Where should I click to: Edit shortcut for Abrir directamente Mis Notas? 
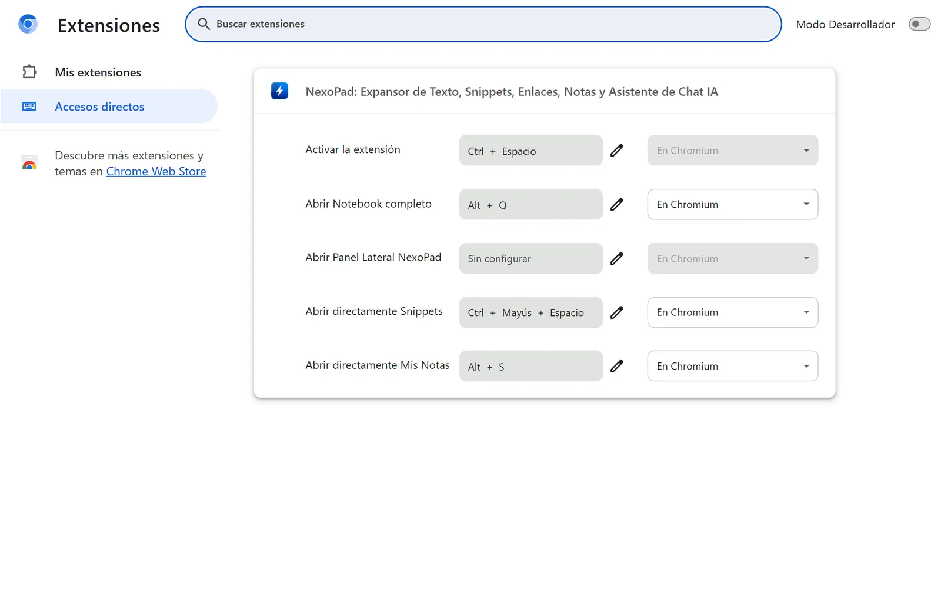tap(616, 366)
